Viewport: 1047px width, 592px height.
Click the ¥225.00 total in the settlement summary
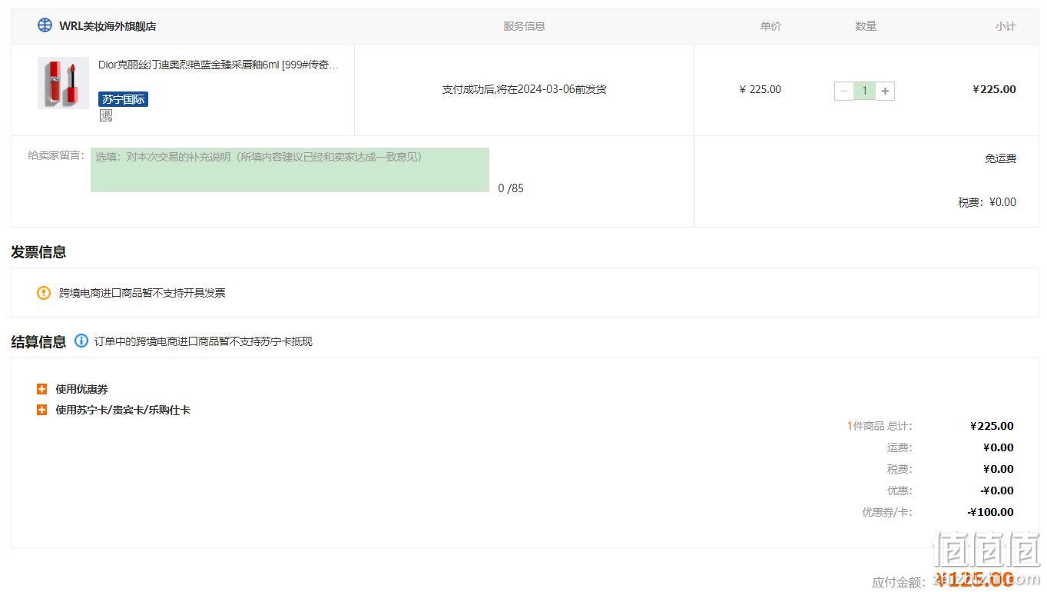(992, 426)
